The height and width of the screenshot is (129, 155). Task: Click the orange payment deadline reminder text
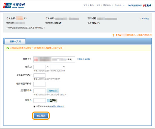[x=134, y=35]
